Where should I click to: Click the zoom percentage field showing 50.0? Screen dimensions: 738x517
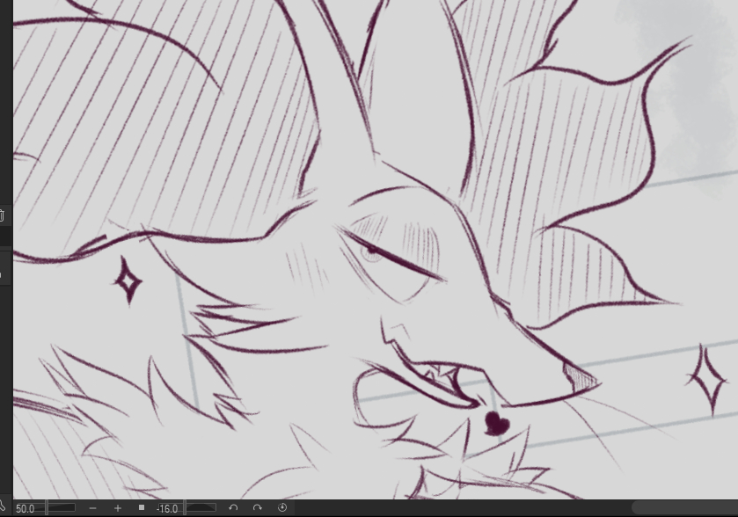click(26, 508)
